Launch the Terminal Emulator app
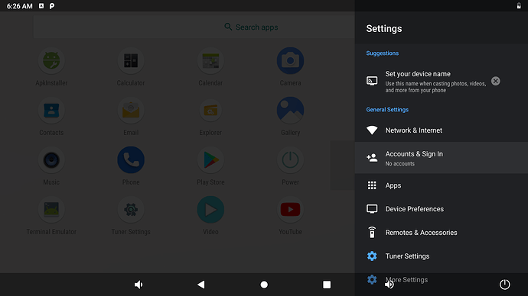This screenshot has width=528, height=296. click(51, 210)
